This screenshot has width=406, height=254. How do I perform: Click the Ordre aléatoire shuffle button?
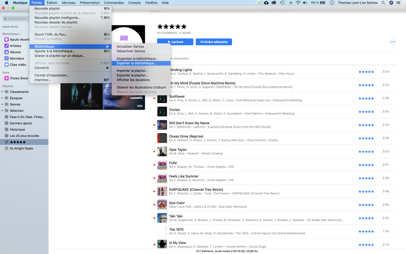point(213,42)
